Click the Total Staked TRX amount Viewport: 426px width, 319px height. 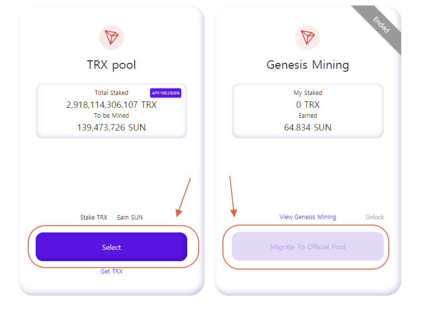tap(111, 105)
